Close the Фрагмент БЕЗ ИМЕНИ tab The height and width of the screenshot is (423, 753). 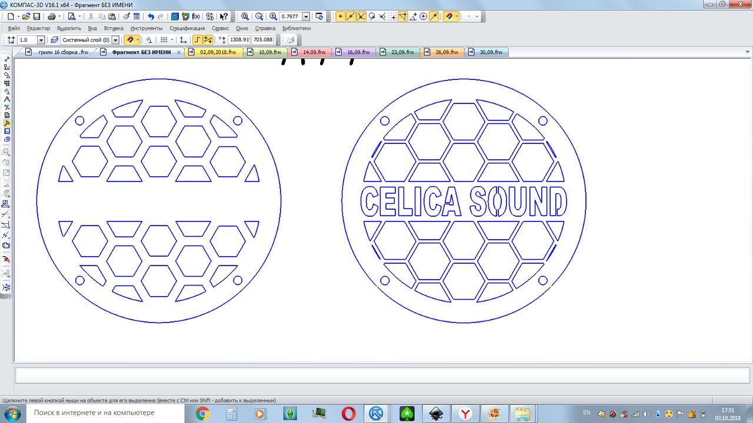pos(179,52)
